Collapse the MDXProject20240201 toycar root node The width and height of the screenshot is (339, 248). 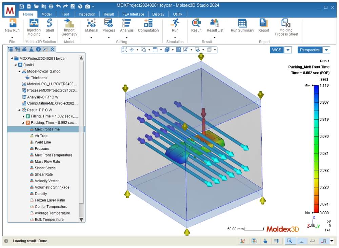[12, 58]
